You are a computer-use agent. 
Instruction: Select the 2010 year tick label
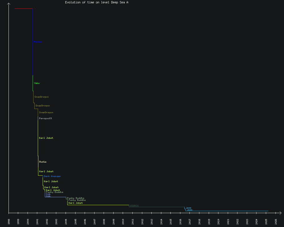(x=123, y=222)
